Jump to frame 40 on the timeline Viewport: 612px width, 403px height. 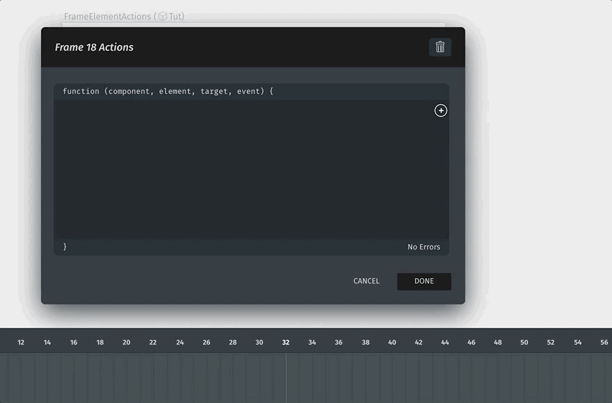392,342
